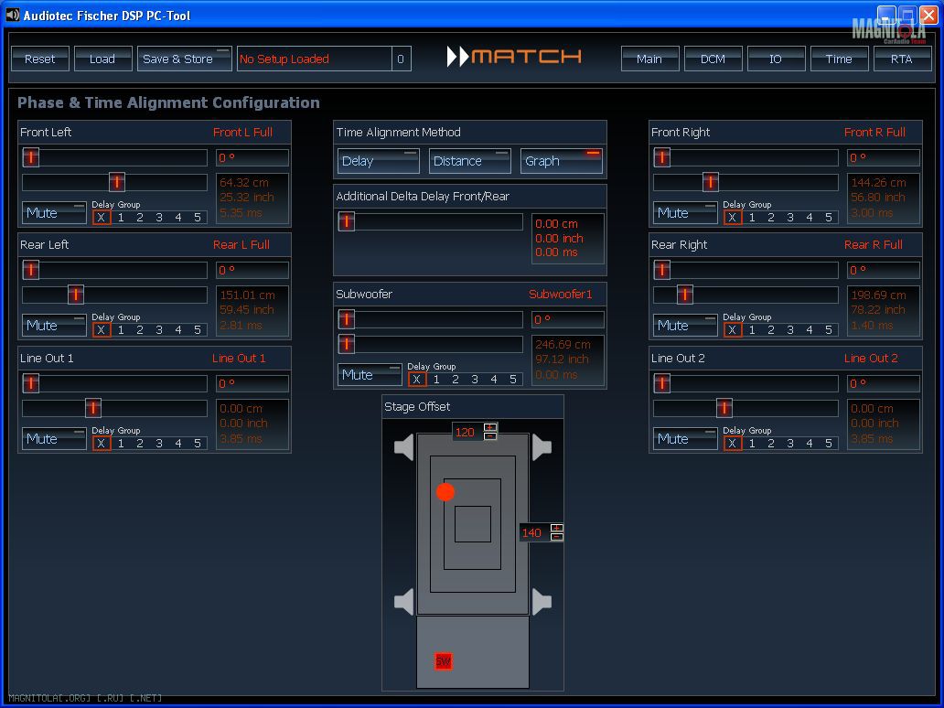Set Front Left delay group to 1
This screenshot has width=944, height=708.
[121, 218]
